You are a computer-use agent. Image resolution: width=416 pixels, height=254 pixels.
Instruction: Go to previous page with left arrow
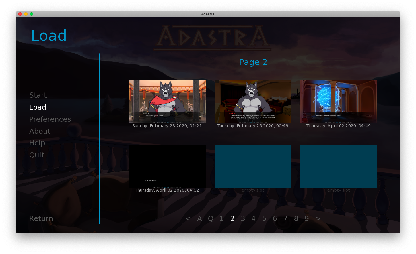coord(188,219)
